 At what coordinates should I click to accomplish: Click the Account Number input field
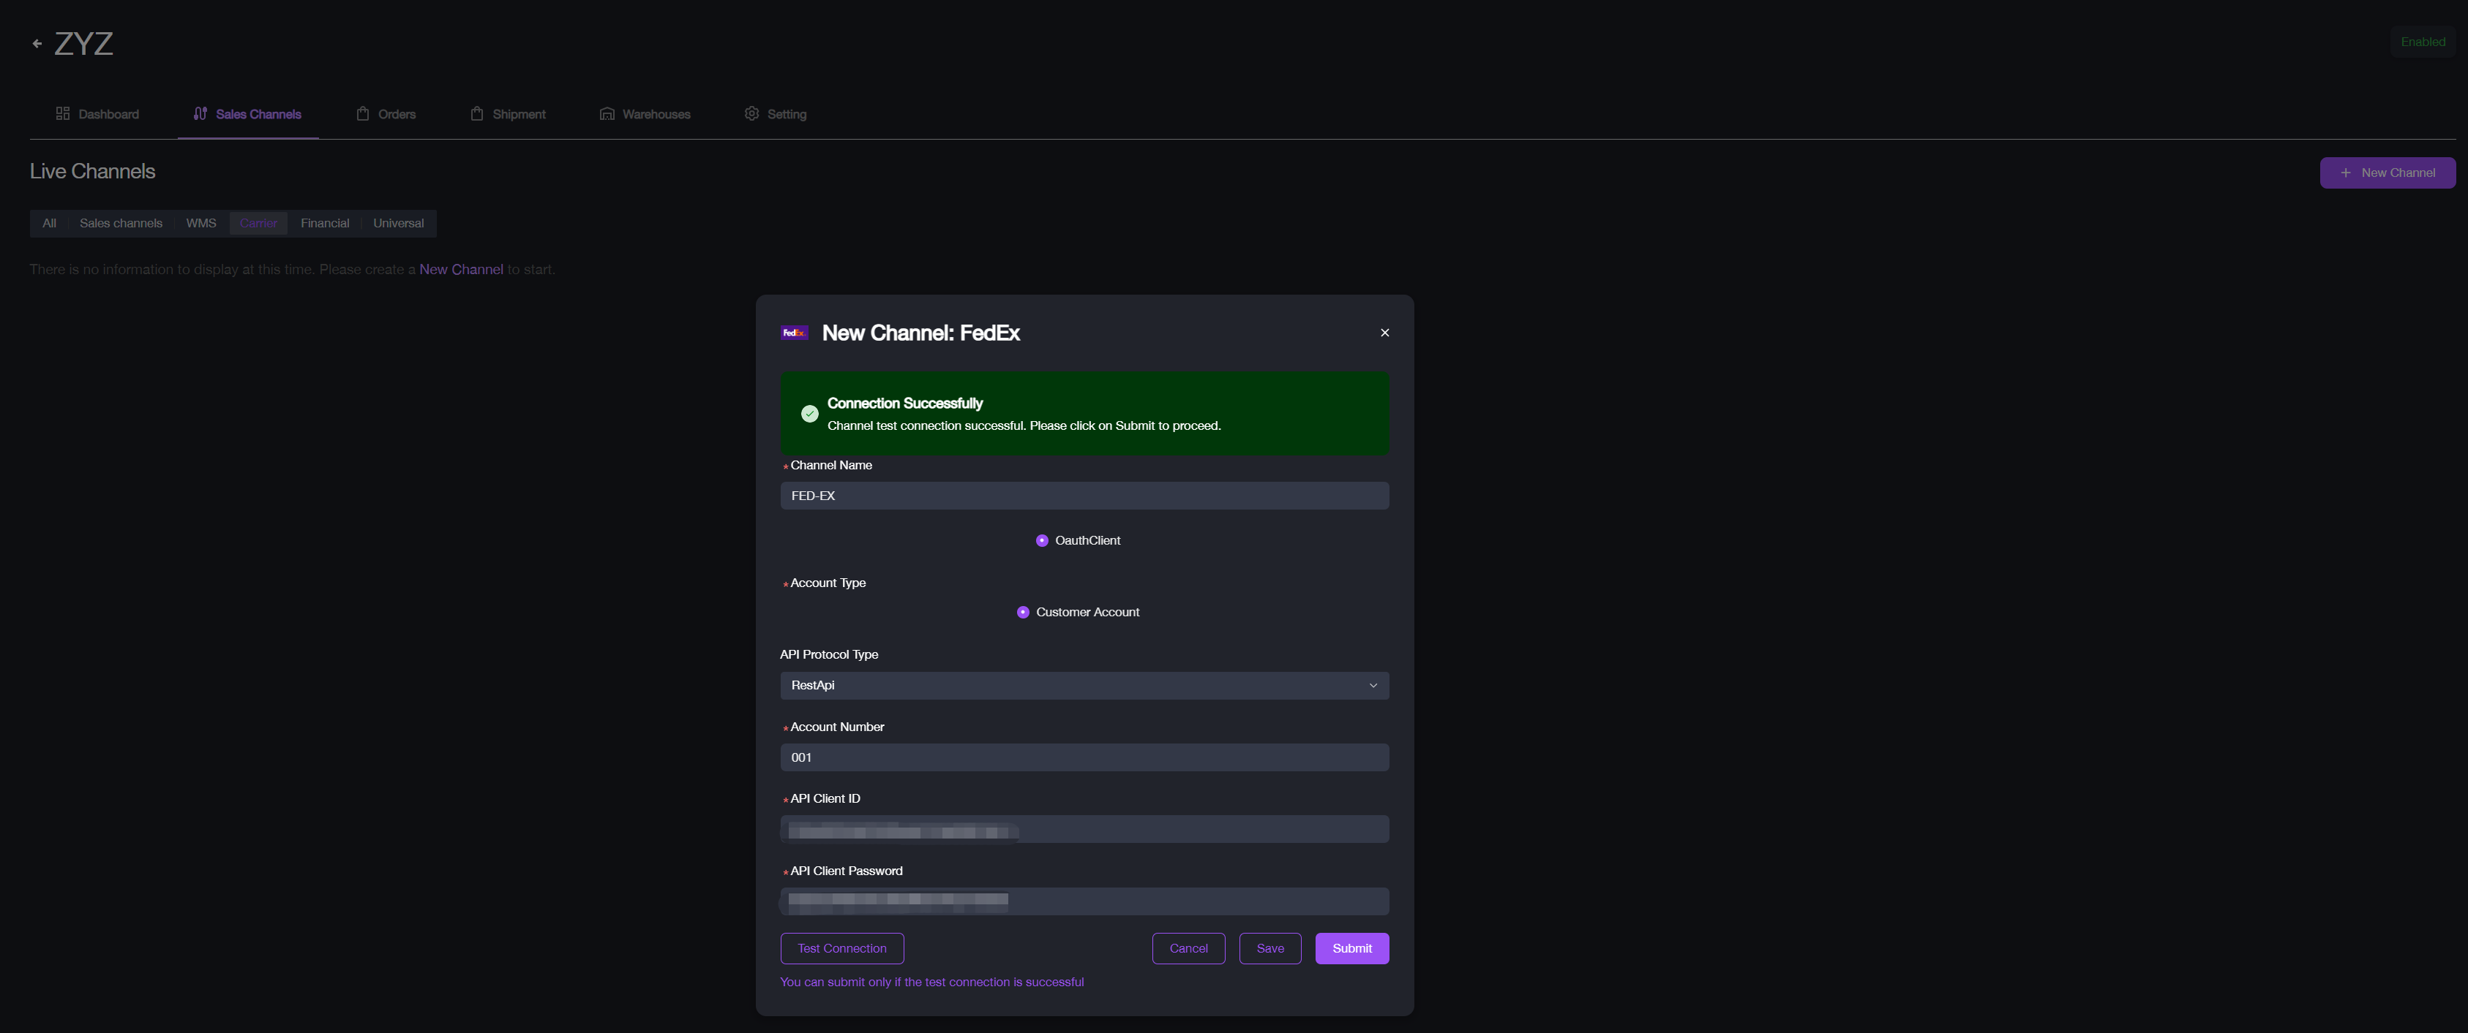tap(1083, 758)
